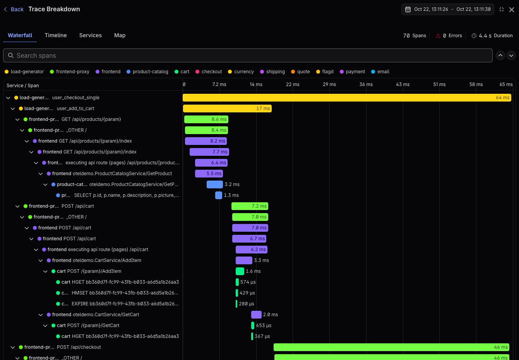
Task: Click the 64 ms user_checkout_single span bar
Action: point(347,98)
